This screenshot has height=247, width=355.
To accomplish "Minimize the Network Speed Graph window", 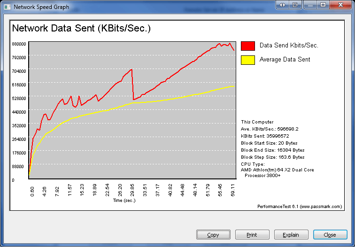I will coord(310,5).
